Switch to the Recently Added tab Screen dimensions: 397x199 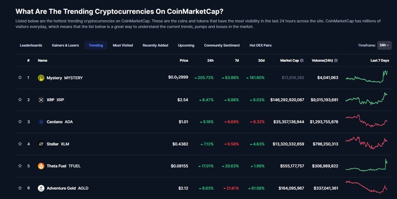pyautogui.click(x=155, y=45)
